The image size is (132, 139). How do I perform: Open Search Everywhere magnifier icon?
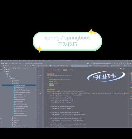point(128,63)
